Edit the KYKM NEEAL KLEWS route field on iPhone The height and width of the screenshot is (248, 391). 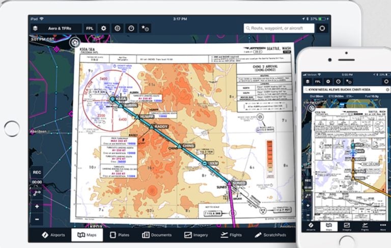click(x=346, y=90)
